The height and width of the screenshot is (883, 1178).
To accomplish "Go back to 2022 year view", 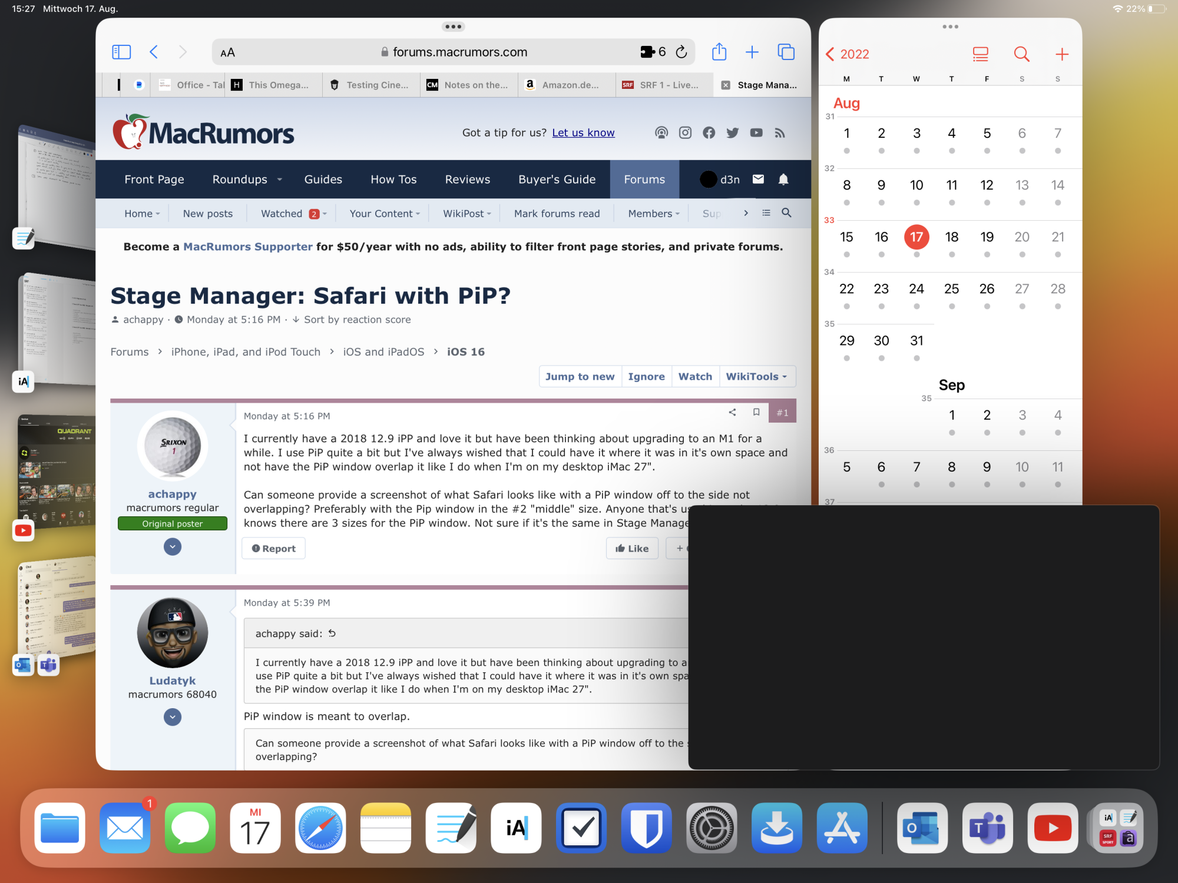I will (847, 54).
